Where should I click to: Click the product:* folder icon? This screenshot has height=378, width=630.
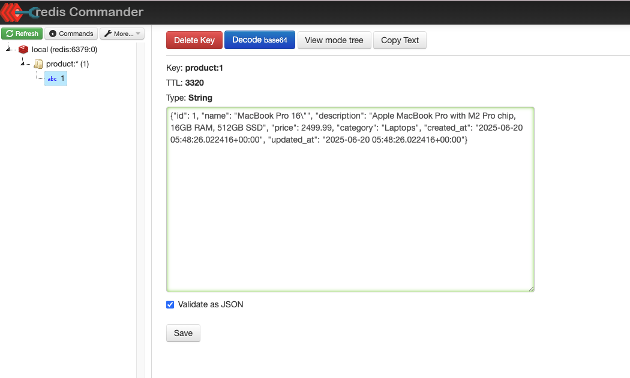(x=38, y=64)
